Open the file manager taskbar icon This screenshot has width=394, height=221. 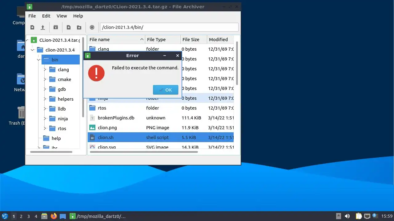tap(44, 216)
